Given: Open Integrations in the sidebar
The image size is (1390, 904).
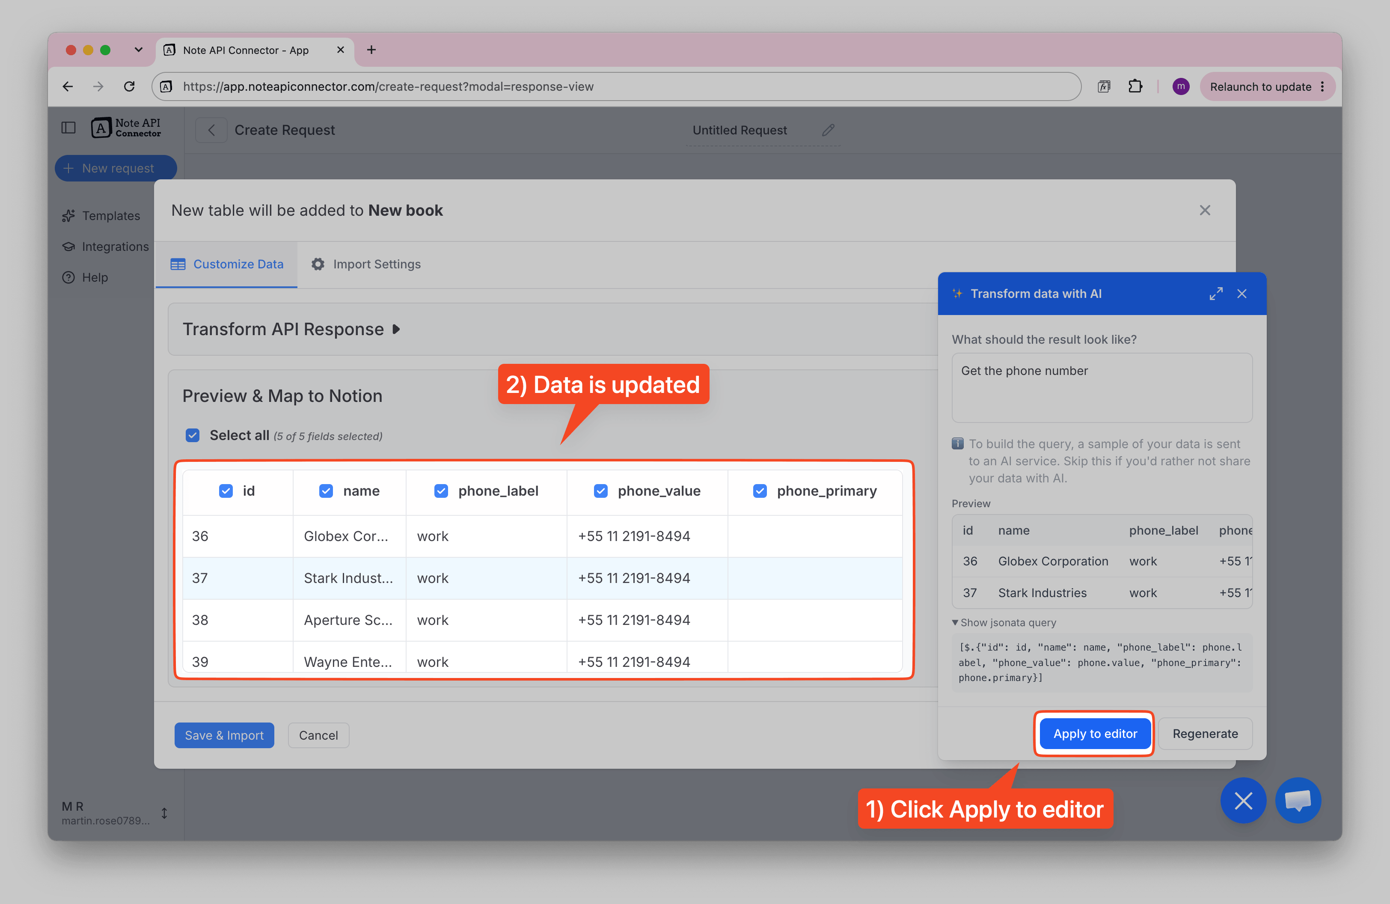Looking at the screenshot, I should [x=106, y=247].
